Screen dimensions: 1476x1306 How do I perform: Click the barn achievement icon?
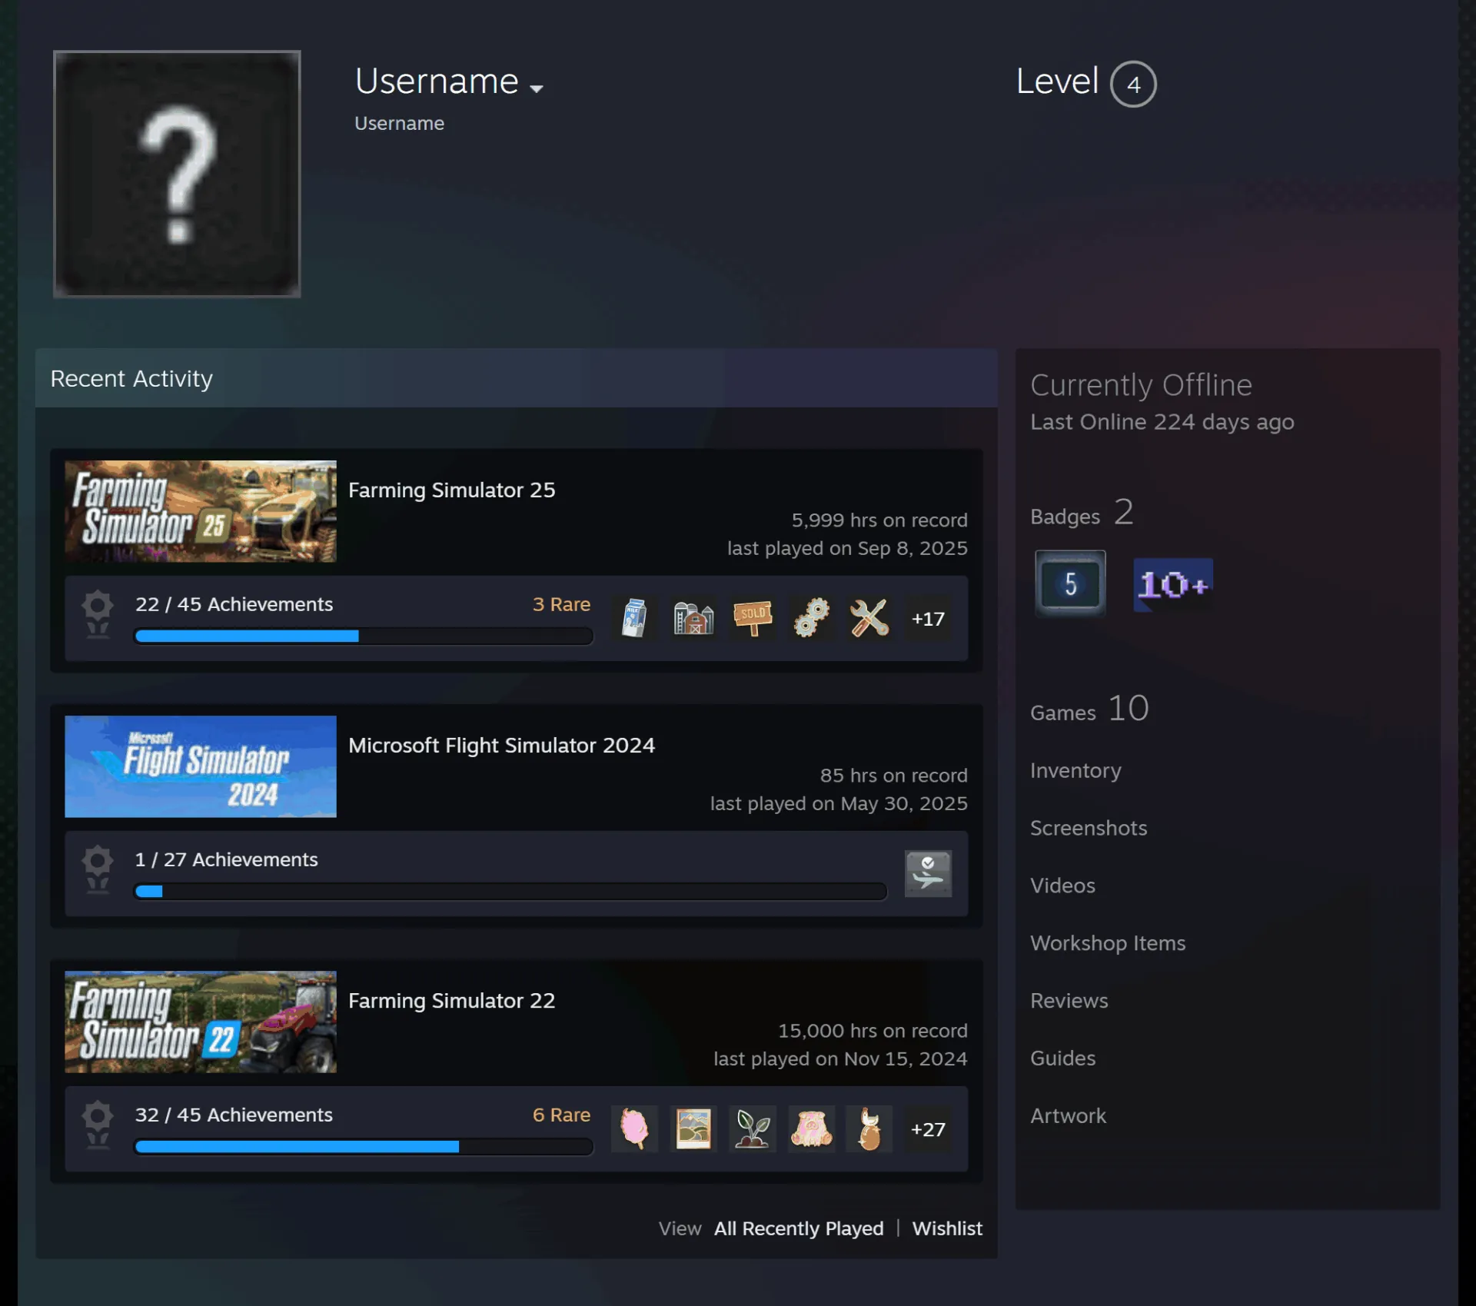pyautogui.click(x=693, y=618)
